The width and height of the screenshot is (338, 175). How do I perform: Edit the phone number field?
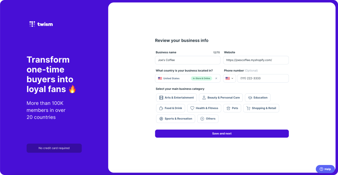point(263,78)
